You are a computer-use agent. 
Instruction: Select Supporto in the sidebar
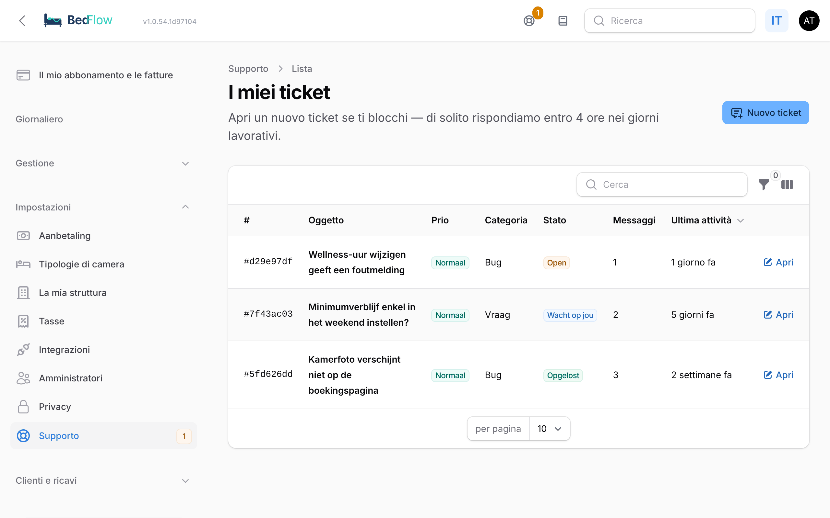103,436
